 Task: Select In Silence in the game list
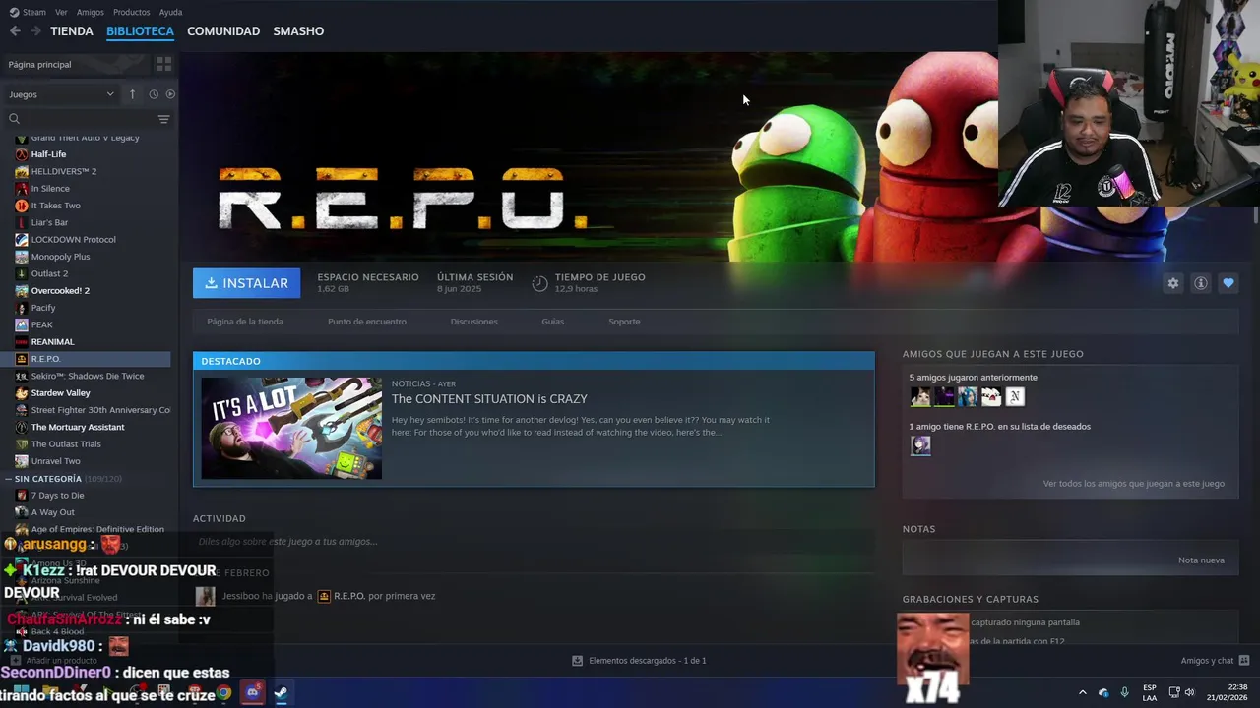pos(50,188)
